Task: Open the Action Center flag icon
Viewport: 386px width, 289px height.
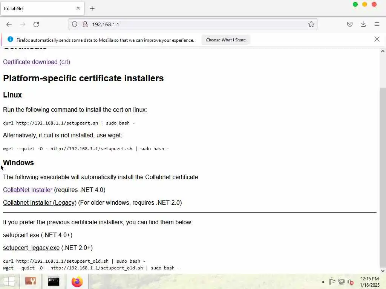Action: coord(332,282)
